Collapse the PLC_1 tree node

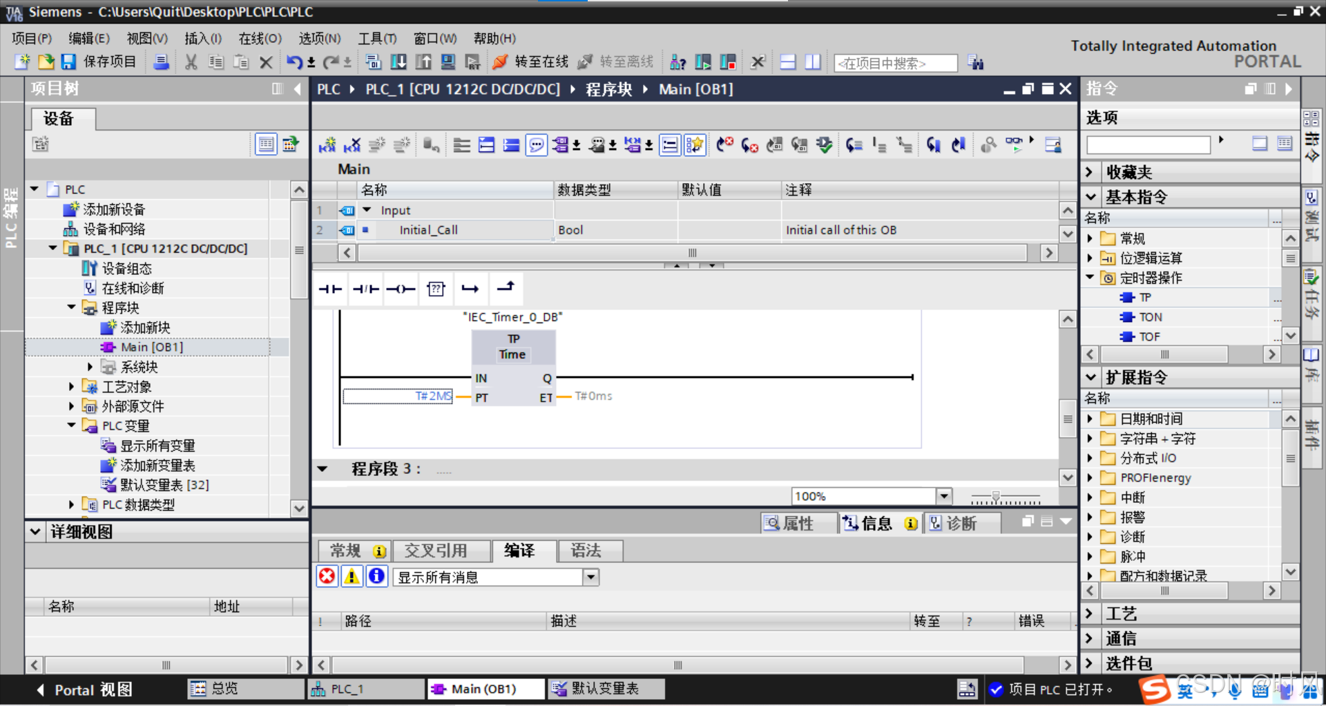pos(53,248)
